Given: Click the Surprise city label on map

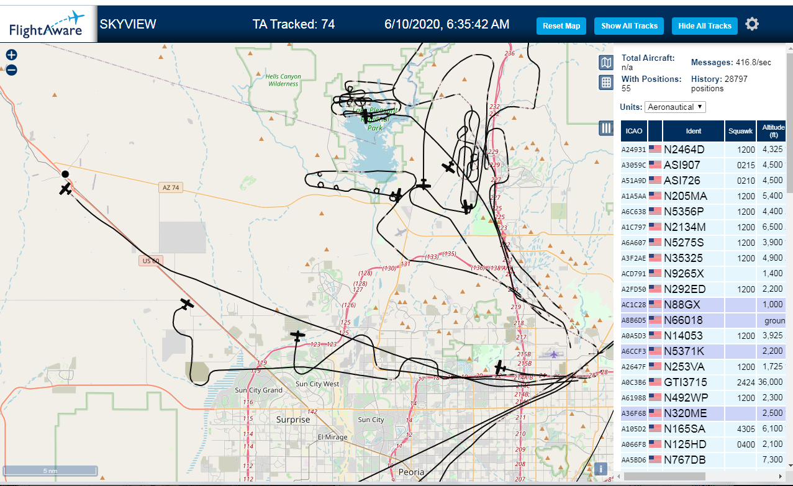Looking at the screenshot, I should (x=293, y=420).
